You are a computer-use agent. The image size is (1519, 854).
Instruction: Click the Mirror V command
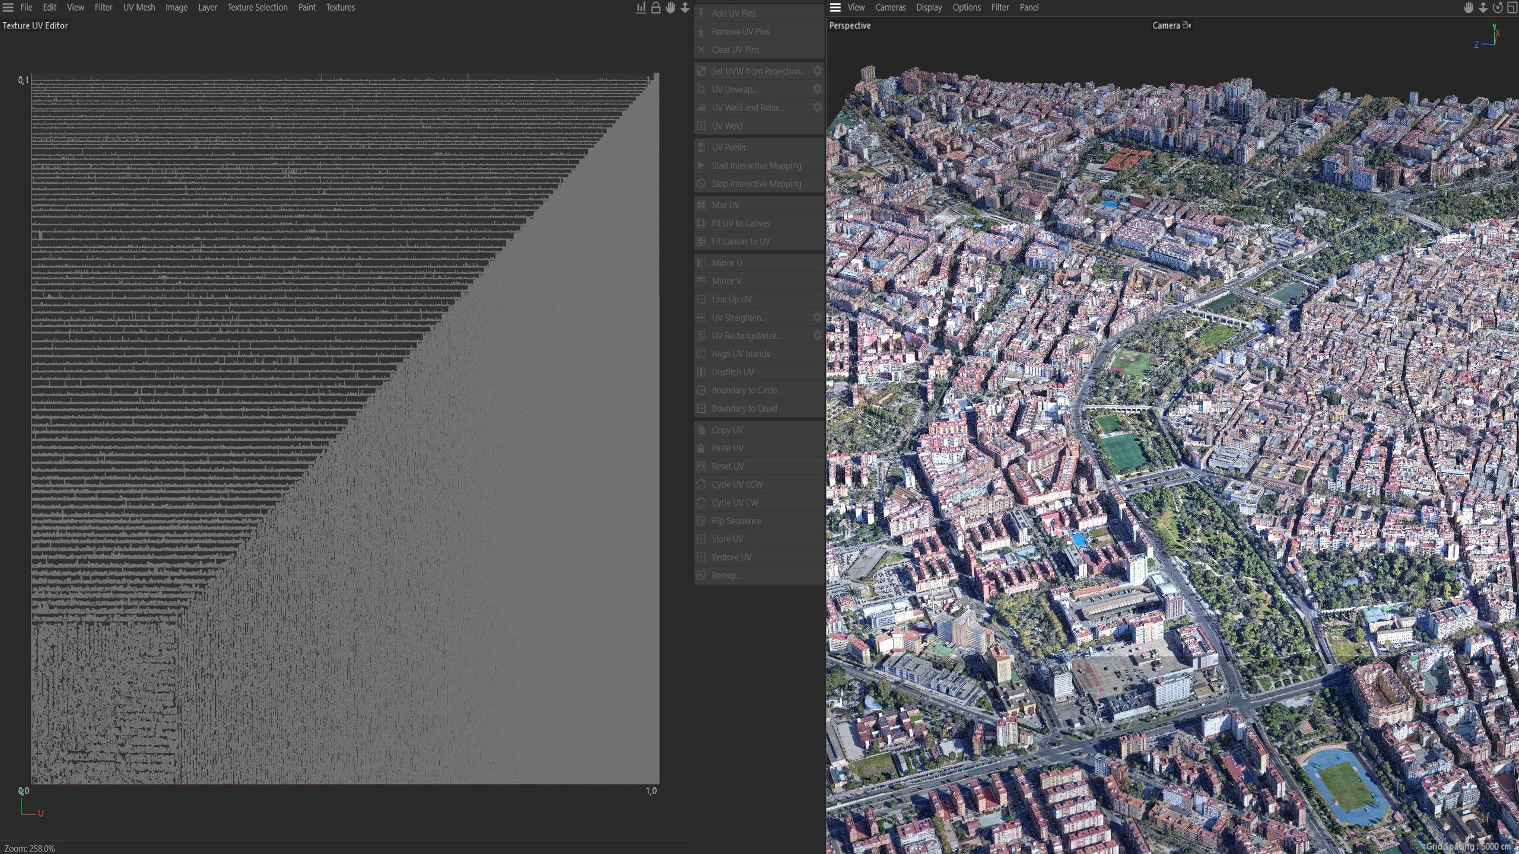click(x=759, y=281)
